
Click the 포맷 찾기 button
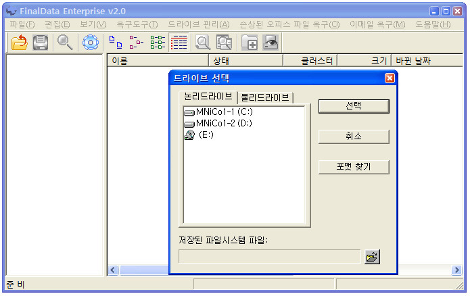tap(354, 167)
